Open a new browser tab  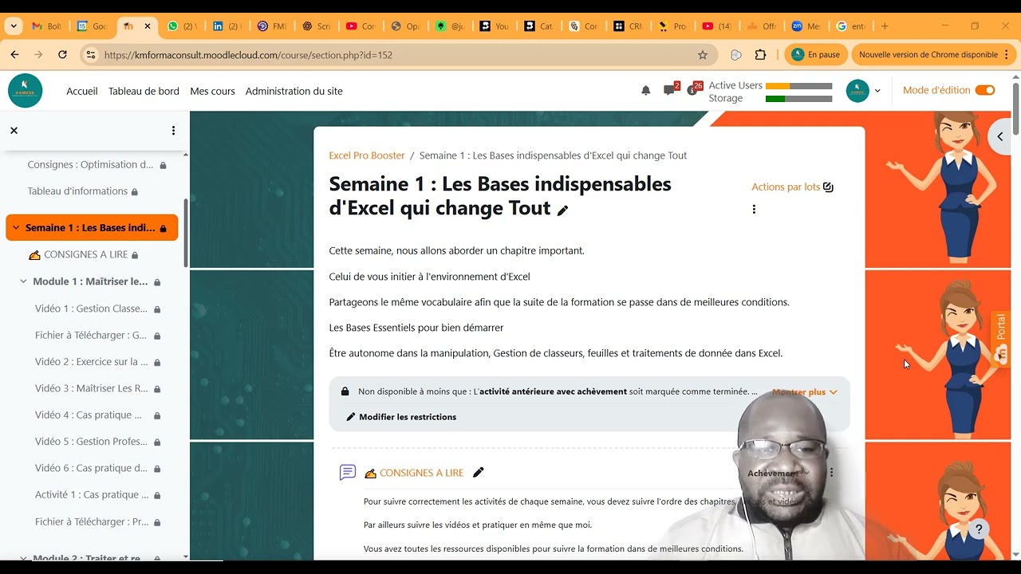pos(885,26)
